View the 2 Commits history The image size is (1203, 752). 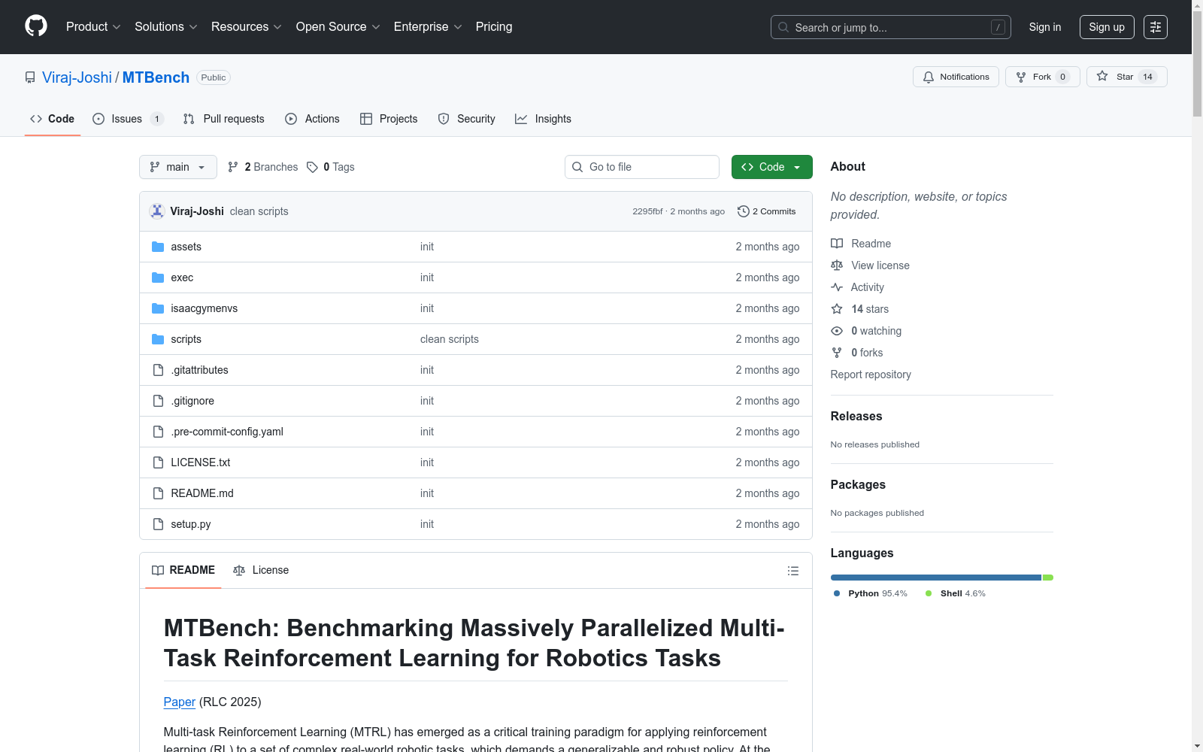click(x=767, y=211)
